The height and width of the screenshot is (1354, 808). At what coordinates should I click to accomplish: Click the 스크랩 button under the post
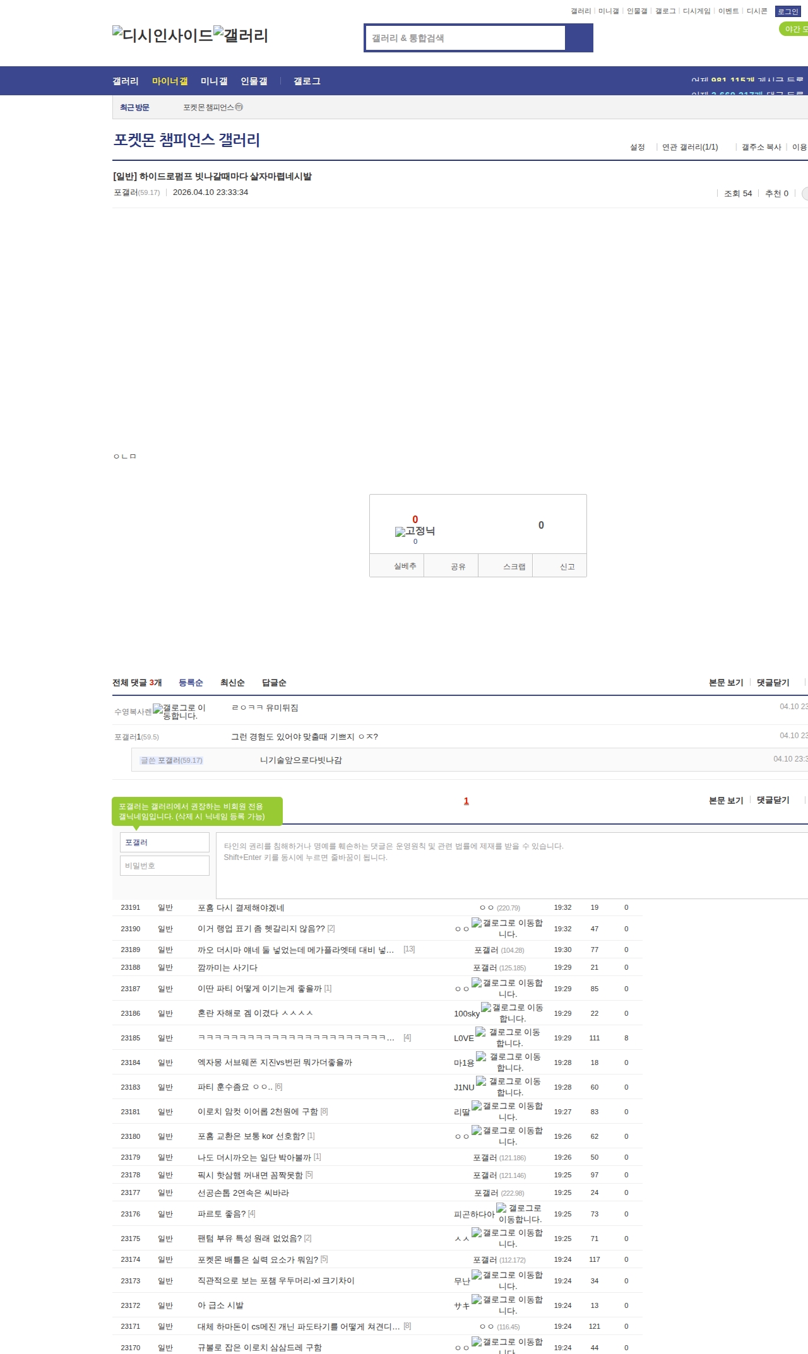click(514, 567)
